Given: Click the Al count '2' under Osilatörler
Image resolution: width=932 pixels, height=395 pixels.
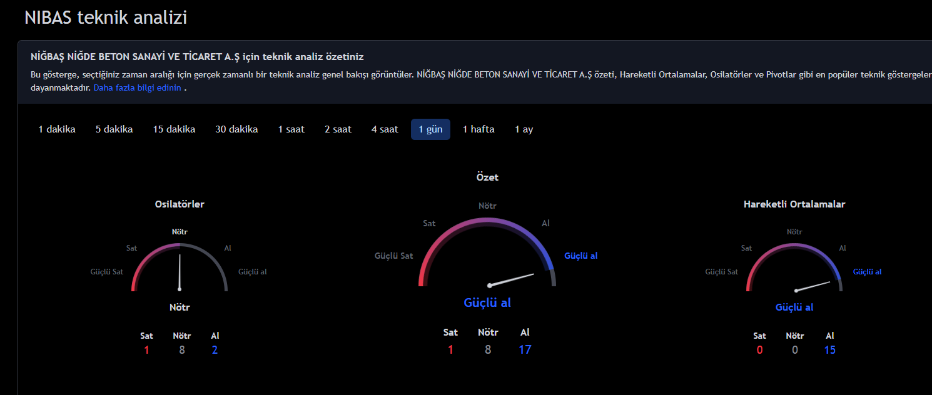Looking at the screenshot, I should click(215, 350).
